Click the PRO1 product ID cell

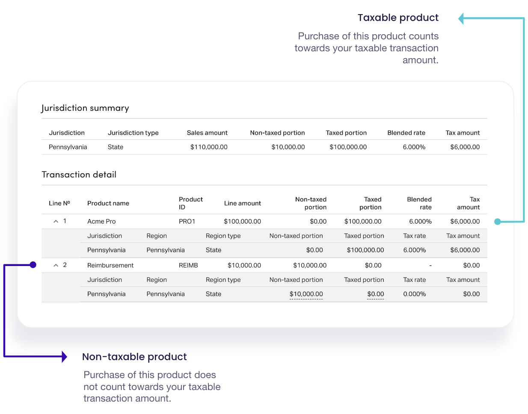click(x=187, y=222)
